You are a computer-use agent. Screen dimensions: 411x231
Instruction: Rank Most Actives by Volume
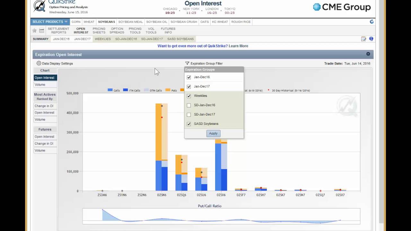[x=45, y=119]
